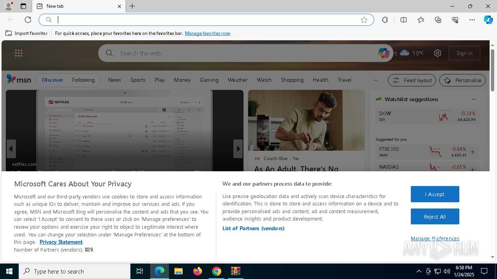Launch Chrome from taskbar
This screenshot has height=279, width=497.
coord(217,271)
